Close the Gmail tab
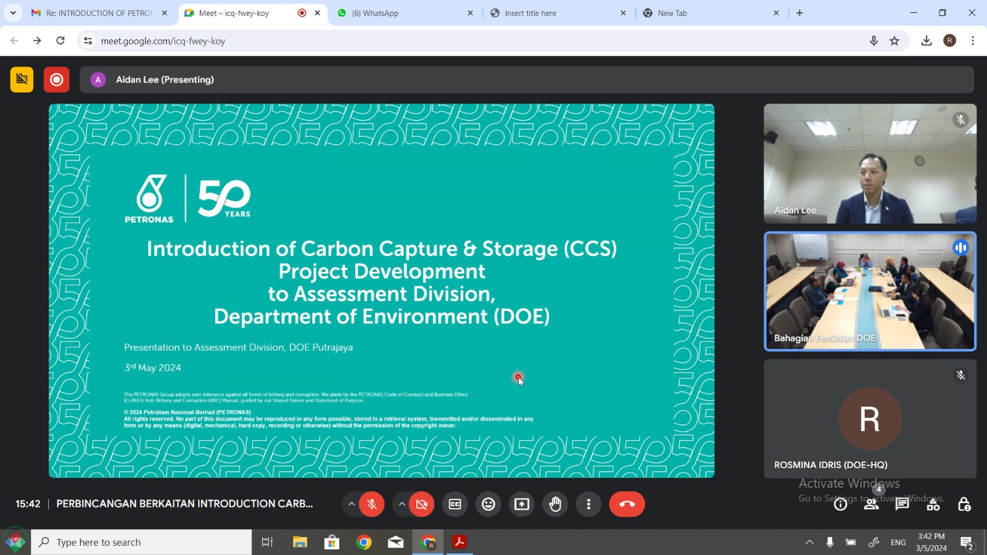Image resolution: width=987 pixels, height=555 pixels. pyautogui.click(x=164, y=13)
